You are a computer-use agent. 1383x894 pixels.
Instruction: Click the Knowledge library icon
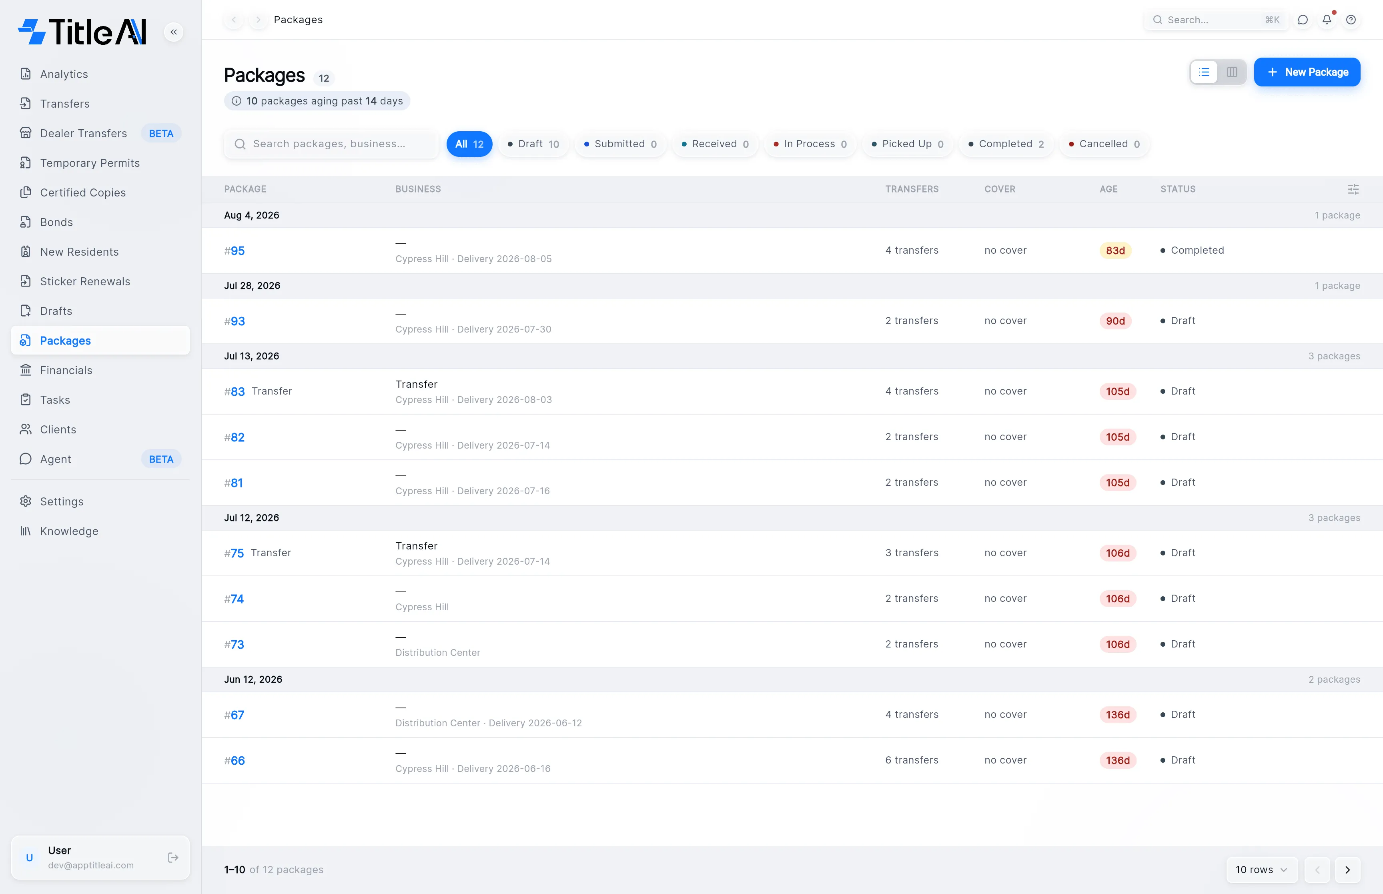tap(26, 531)
